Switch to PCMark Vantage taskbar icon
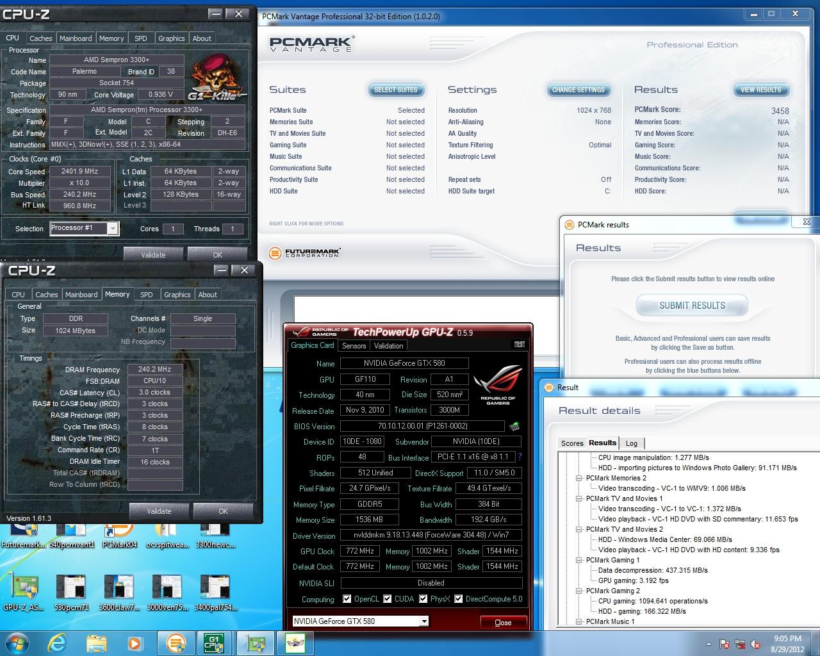Image resolution: width=820 pixels, height=656 pixels. (x=176, y=643)
